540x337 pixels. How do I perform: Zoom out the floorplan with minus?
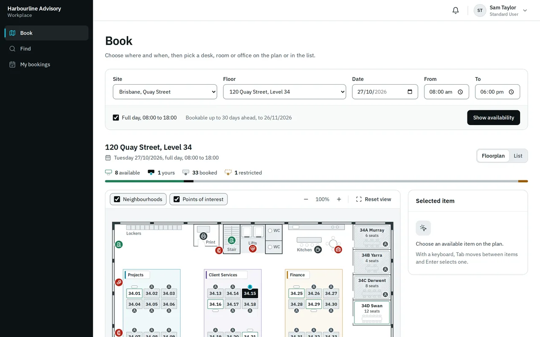(x=306, y=199)
